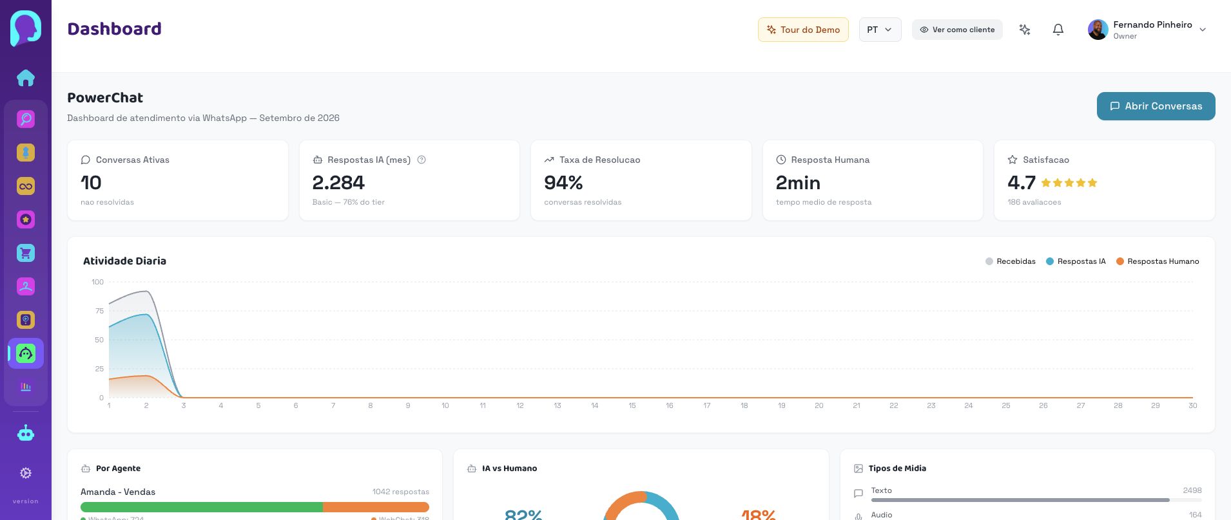The image size is (1231, 520).
Task: Click the Amanda - Vendas agent name
Action: point(118,492)
